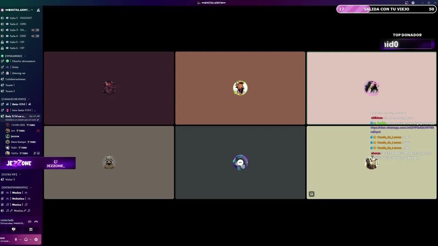Open the Dota text channel
Viewport: 438px width, 246px height.
(21, 67)
